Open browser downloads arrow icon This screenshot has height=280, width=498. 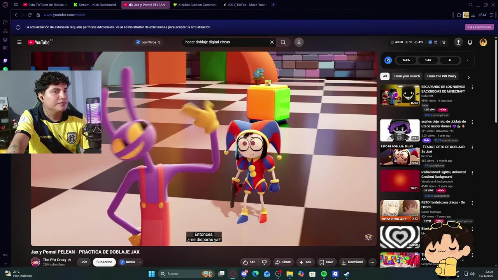[x=473, y=15]
